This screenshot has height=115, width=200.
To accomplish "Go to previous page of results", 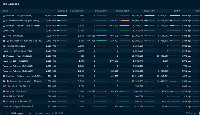I will tap(26, 113).
